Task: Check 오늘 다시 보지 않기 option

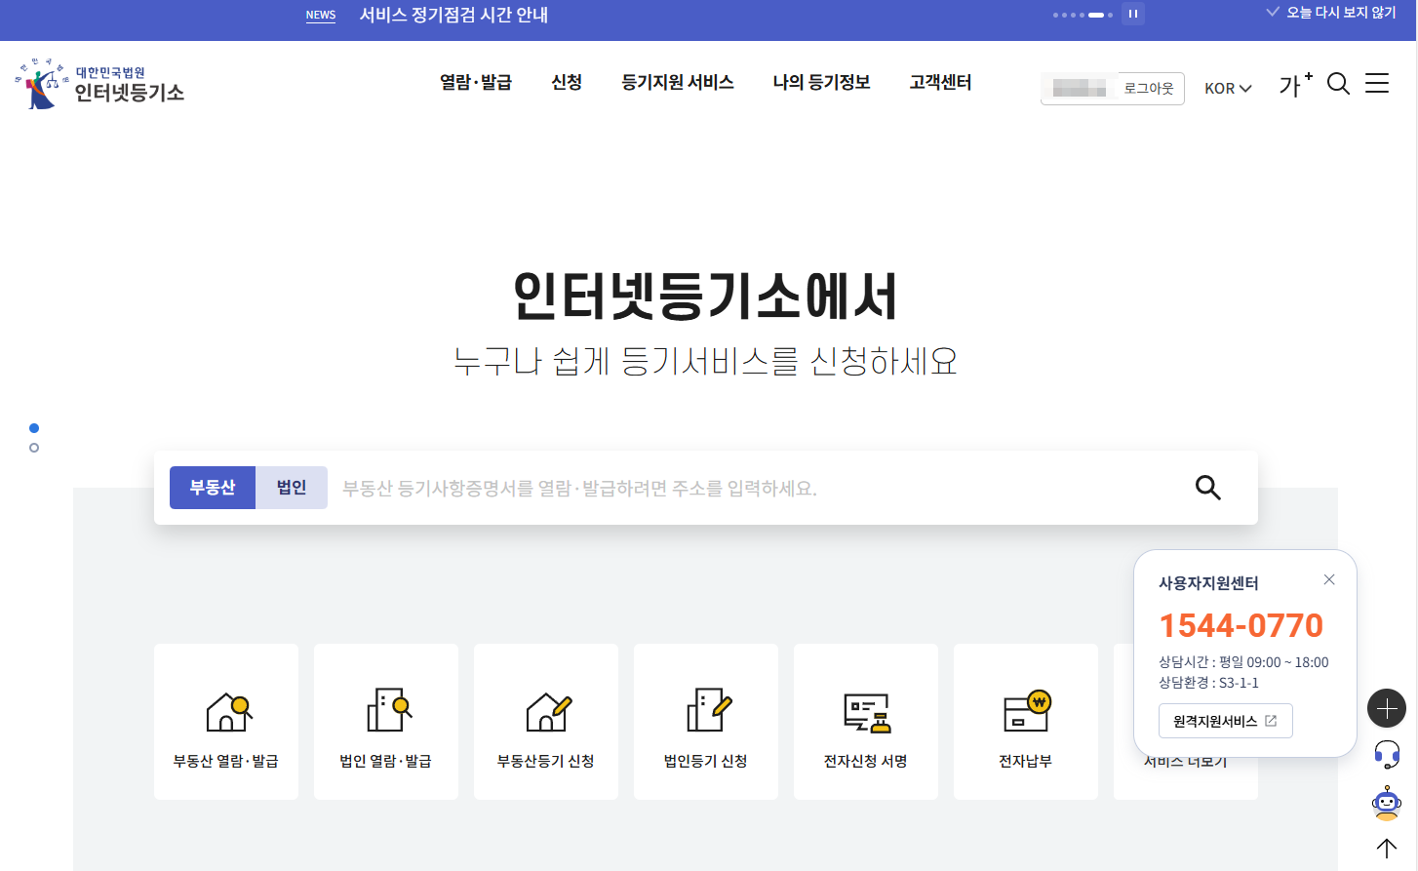Action: coord(1331,13)
